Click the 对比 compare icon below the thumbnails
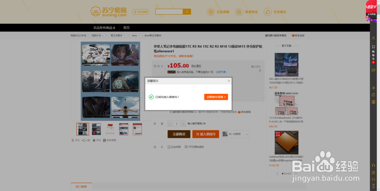This screenshot has width=380, height=191. (73, 140)
